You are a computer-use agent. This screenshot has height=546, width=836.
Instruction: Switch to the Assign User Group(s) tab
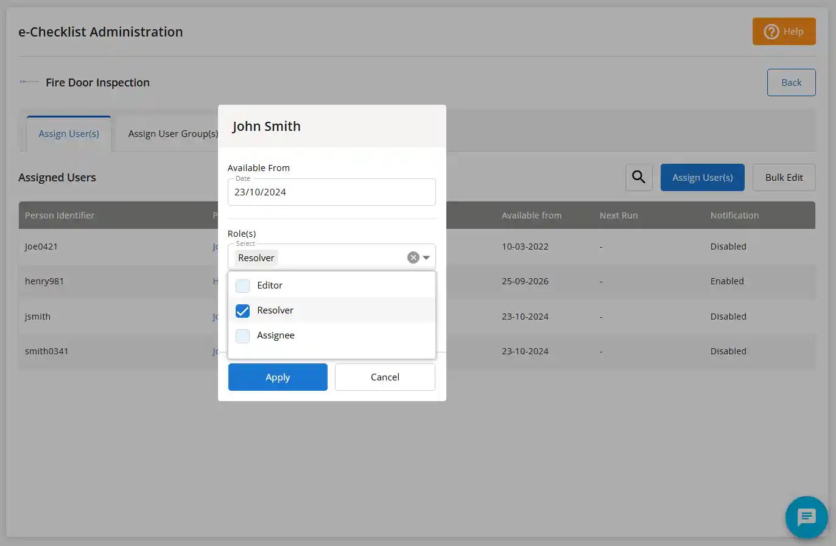click(x=173, y=134)
